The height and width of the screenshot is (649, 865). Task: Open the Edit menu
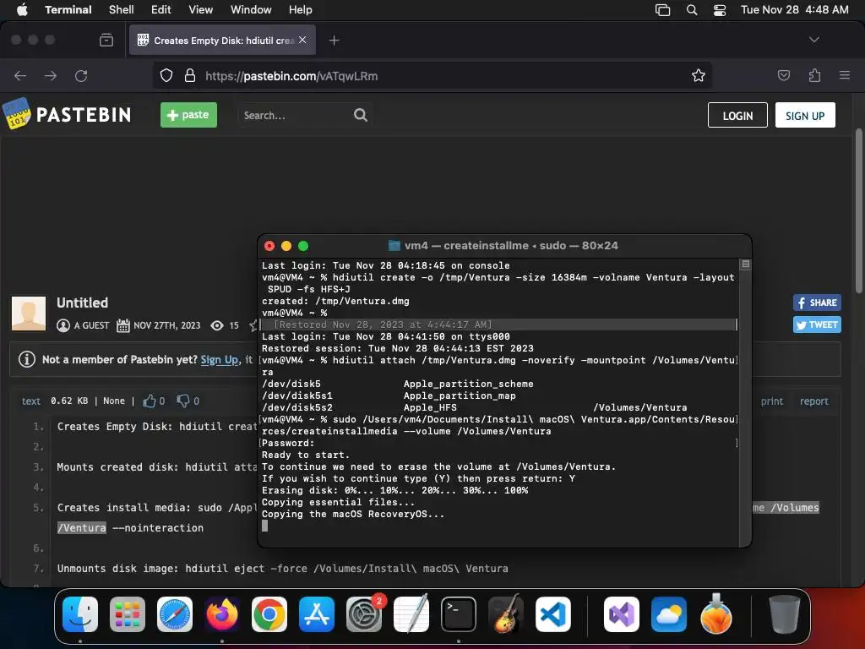[161, 9]
